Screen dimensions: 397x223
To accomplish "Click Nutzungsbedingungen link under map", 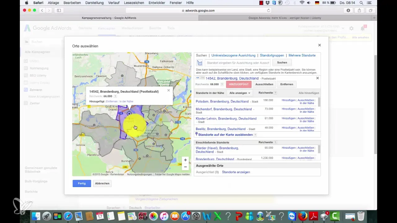I will 140,174.
